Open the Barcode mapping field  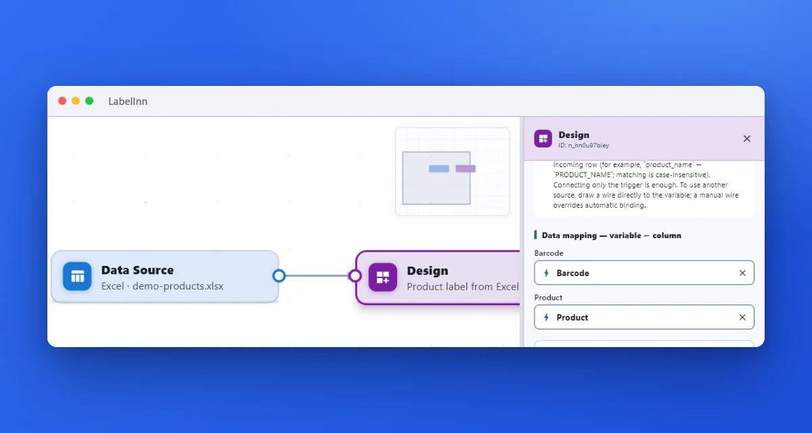tap(644, 273)
